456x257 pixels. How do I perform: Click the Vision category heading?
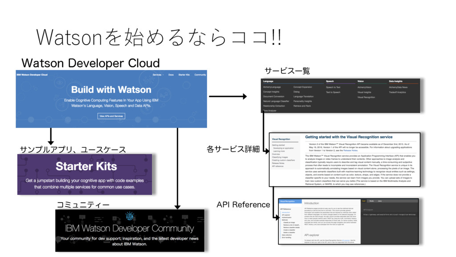click(x=361, y=81)
